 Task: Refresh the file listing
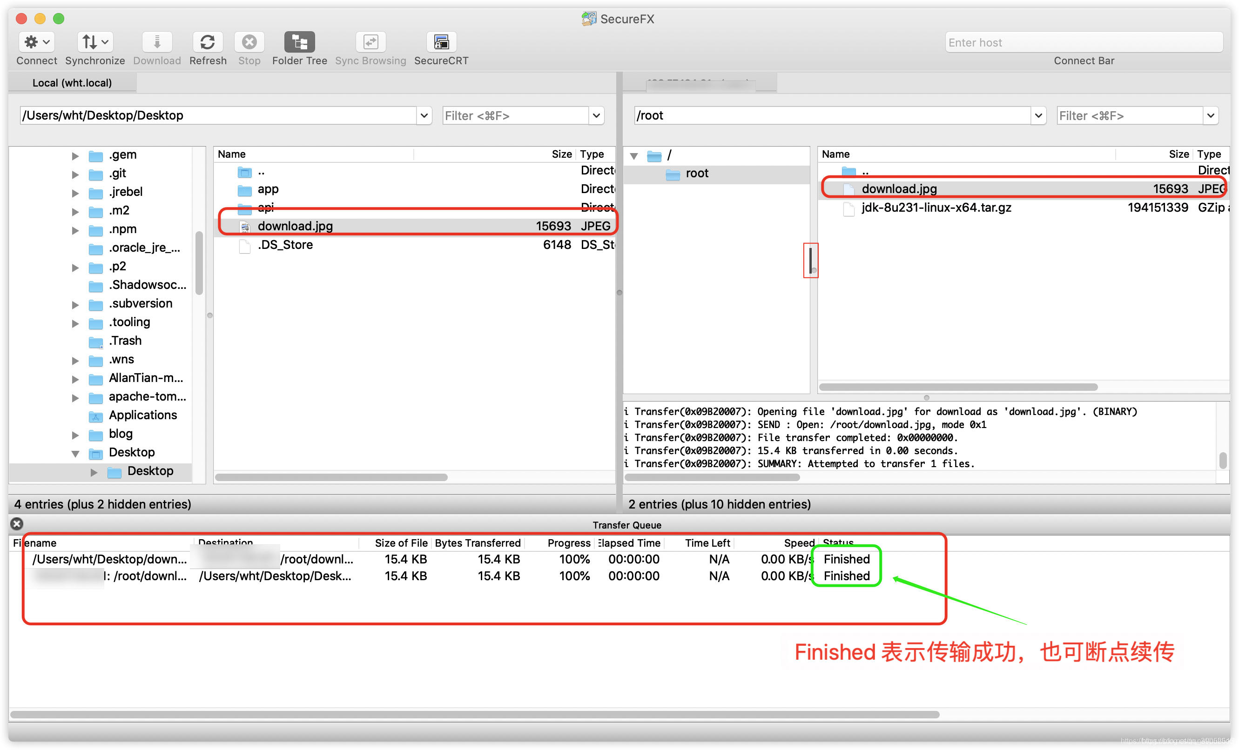click(x=208, y=42)
